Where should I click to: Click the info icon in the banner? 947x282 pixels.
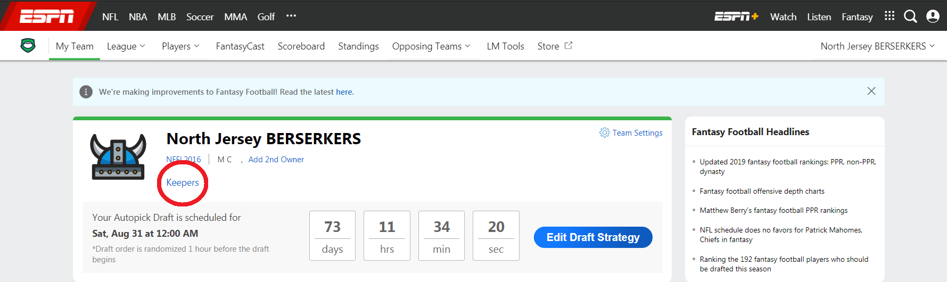pyautogui.click(x=86, y=92)
